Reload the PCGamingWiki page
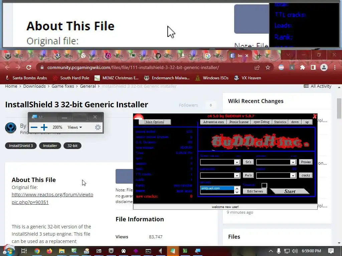 (x=29, y=67)
